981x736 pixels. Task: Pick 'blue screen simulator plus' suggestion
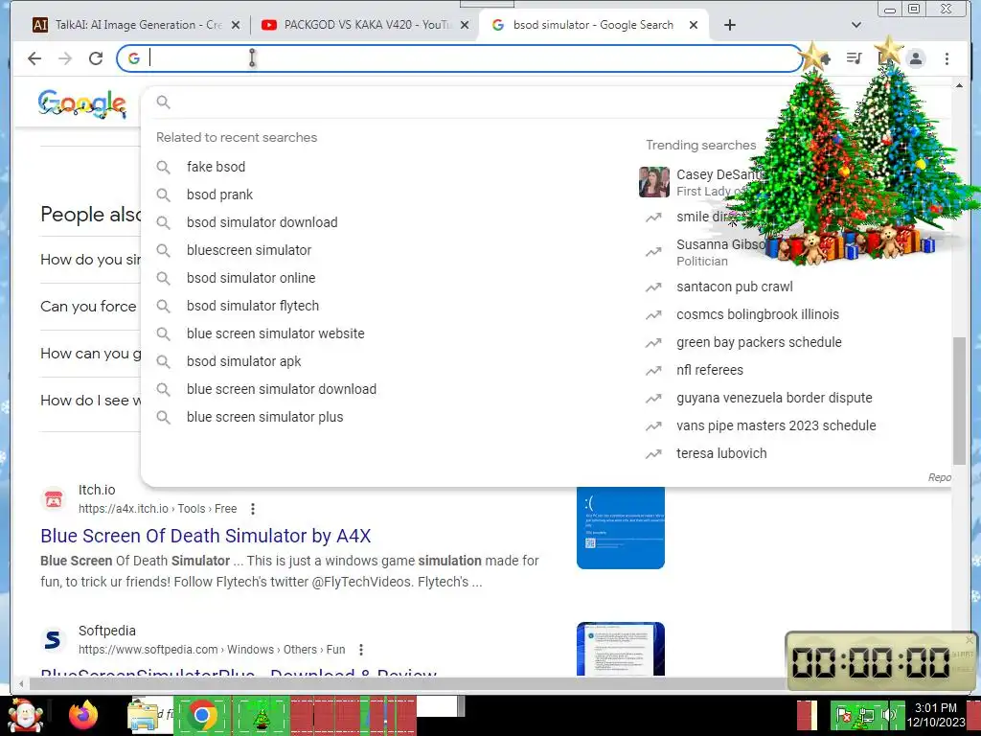pyautogui.click(x=264, y=417)
